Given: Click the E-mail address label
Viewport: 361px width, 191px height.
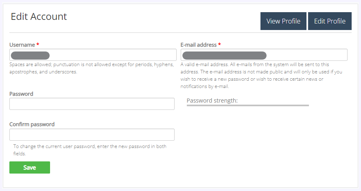Looking at the screenshot, I should 199,45.
